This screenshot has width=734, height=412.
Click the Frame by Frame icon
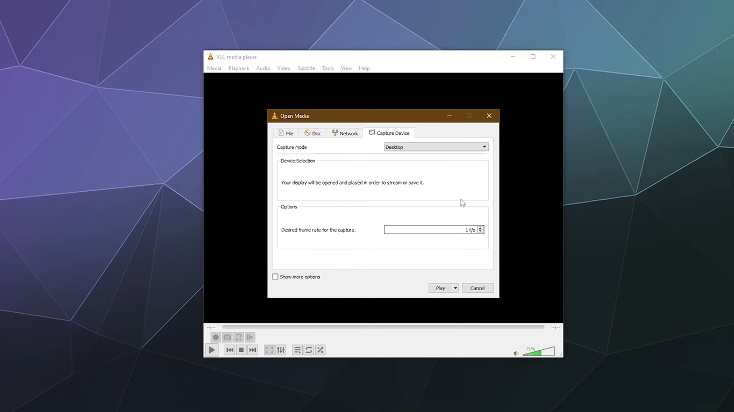pos(250,337)
